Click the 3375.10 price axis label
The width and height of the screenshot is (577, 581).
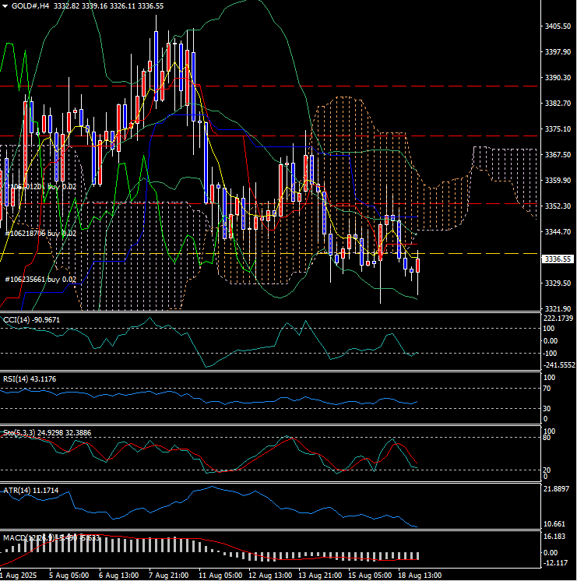coord(558,129)
